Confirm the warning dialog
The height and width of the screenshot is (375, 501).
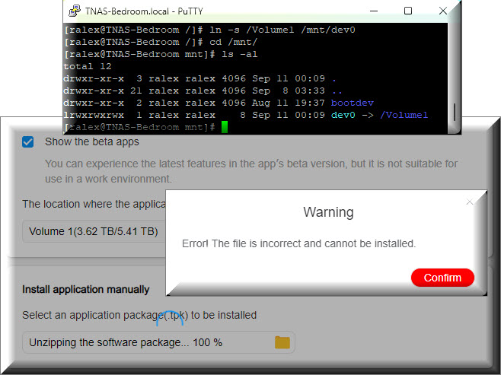pos(442,278)
